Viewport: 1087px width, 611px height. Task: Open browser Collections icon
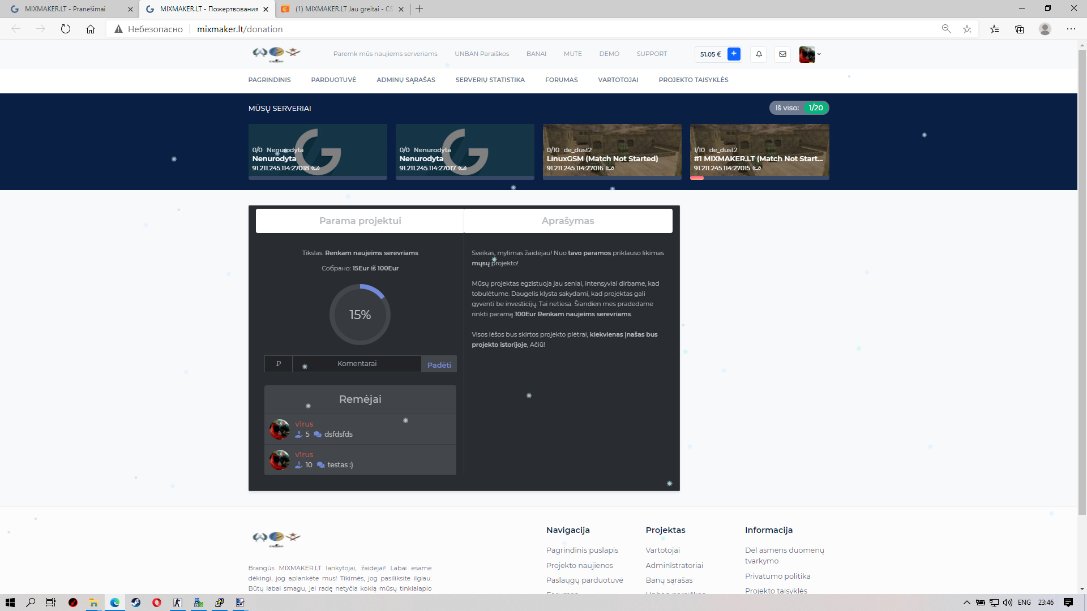[x=1020, y=29]
